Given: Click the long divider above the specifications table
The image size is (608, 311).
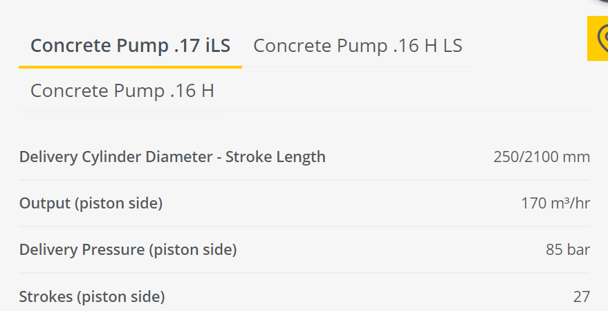Looking at the screenshot, I should pyautogui.click(x=408, y=111).
